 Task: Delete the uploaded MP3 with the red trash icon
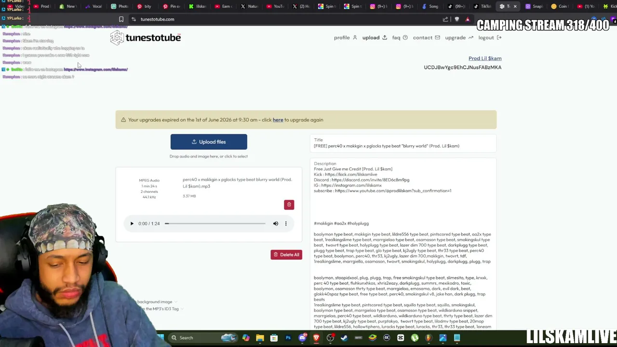[289, 205]
